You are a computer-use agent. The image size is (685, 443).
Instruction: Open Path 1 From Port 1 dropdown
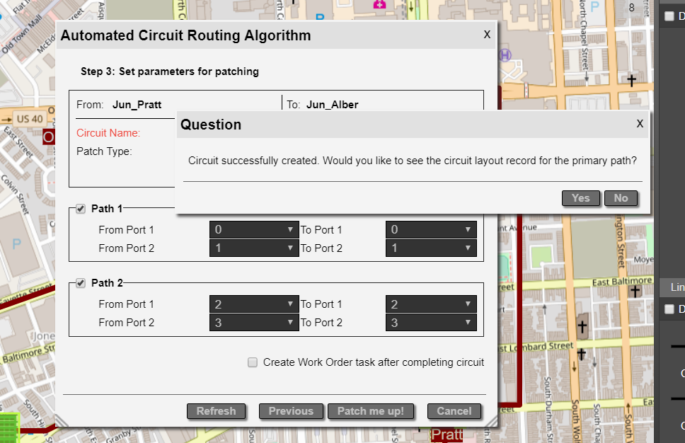point(255,230)
